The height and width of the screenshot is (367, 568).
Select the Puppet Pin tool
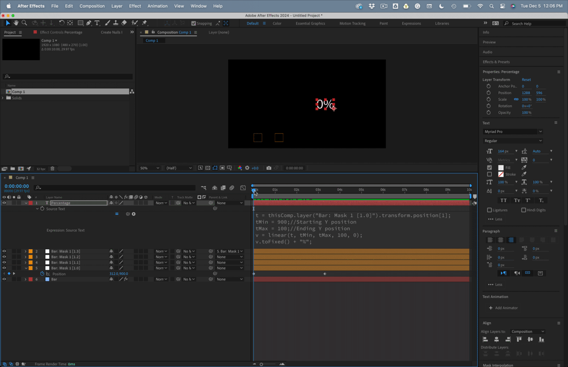click(x=144, y=23)
